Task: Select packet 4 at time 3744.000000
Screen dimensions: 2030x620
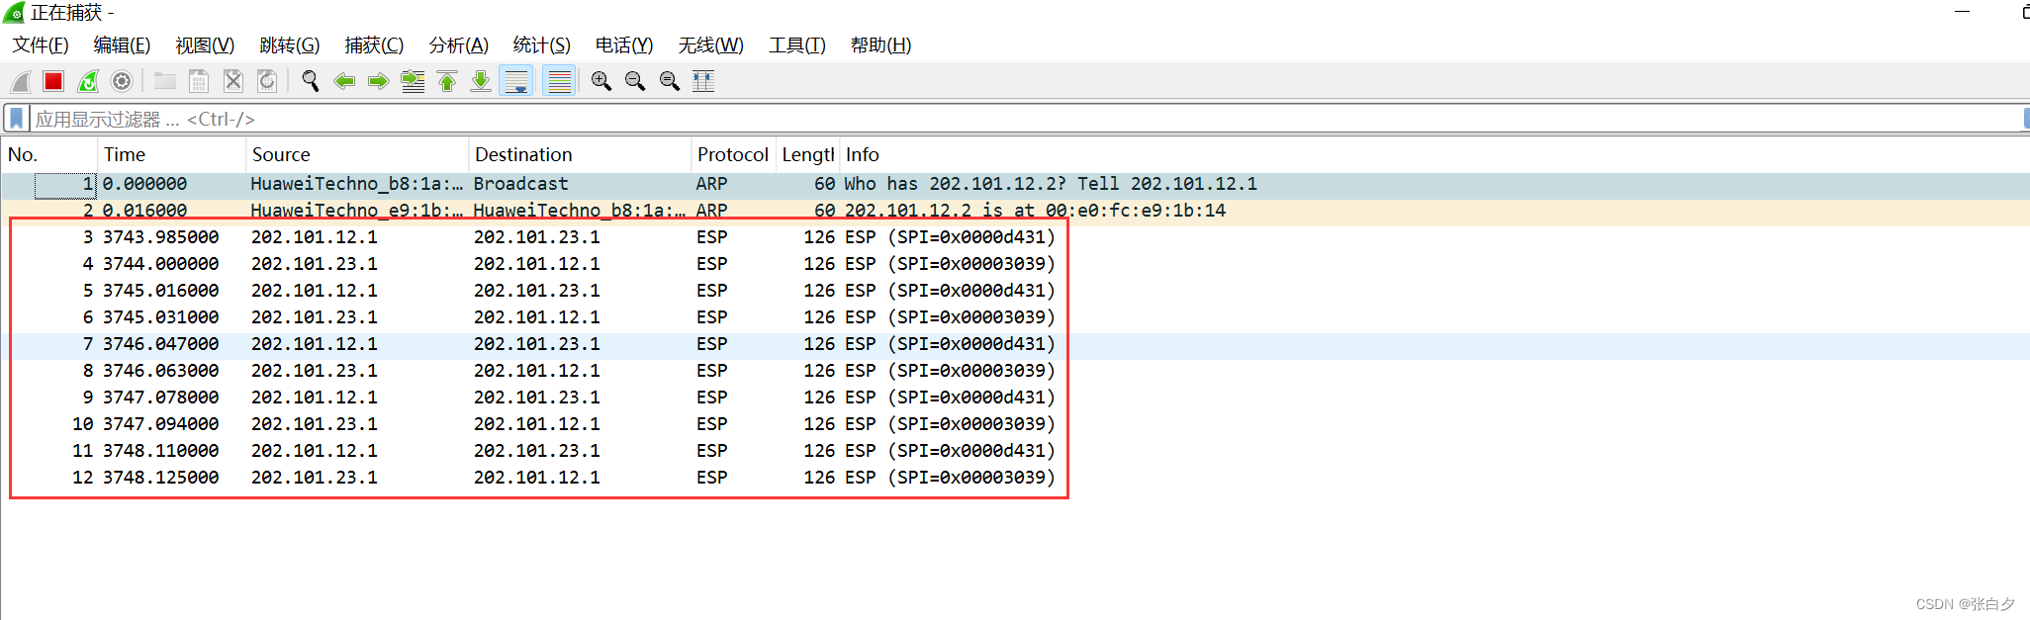Action: 1015,264
